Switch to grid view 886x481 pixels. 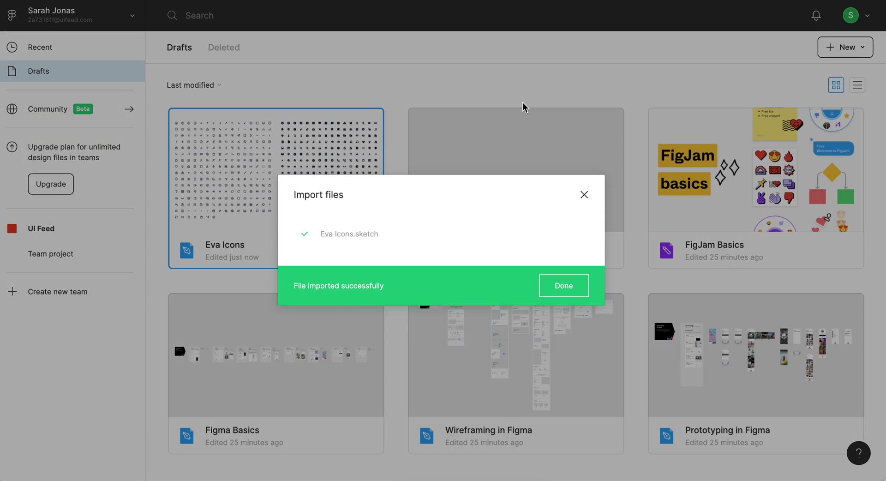tap(836, 85)
